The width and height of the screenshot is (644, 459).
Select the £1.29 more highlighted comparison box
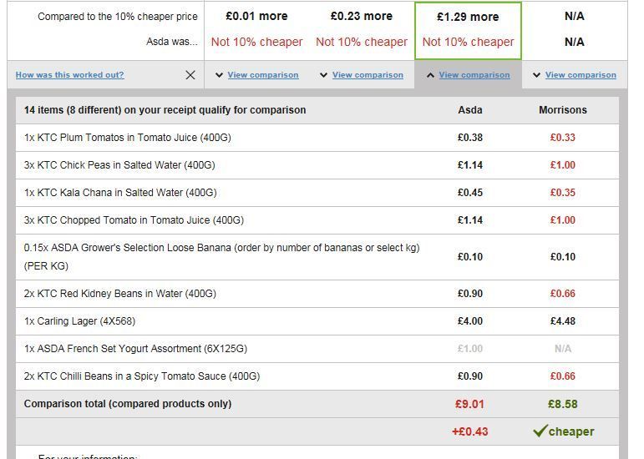[x=468, y=31]
